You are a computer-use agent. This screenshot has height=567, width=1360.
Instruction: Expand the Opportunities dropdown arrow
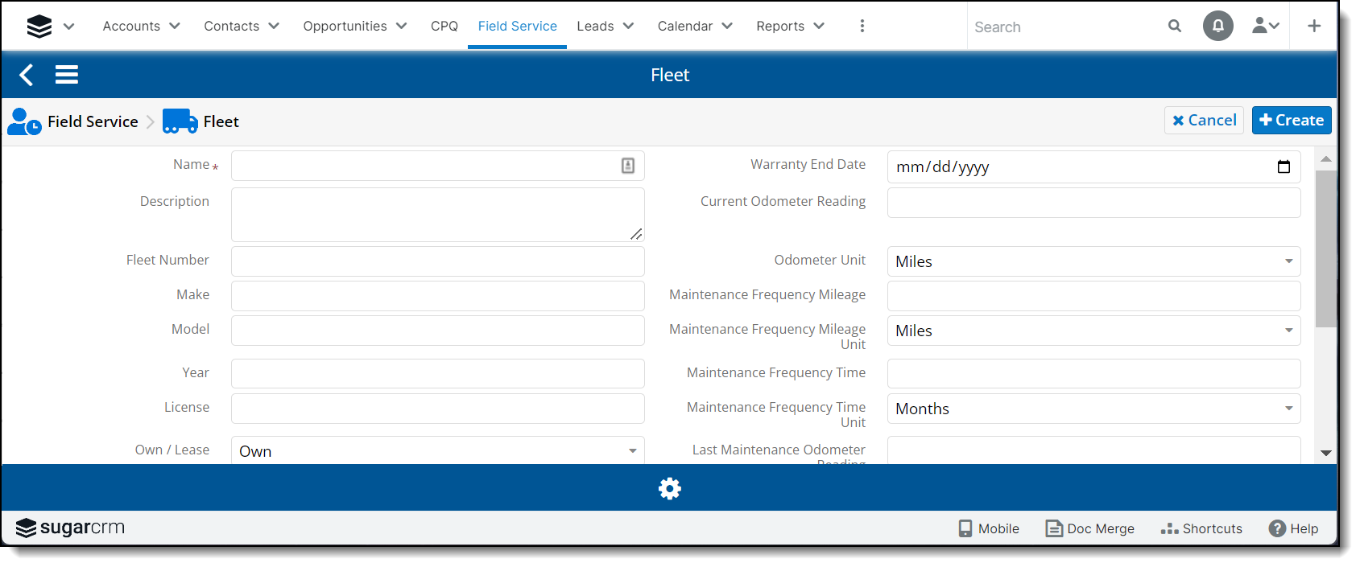pos(401,26)
